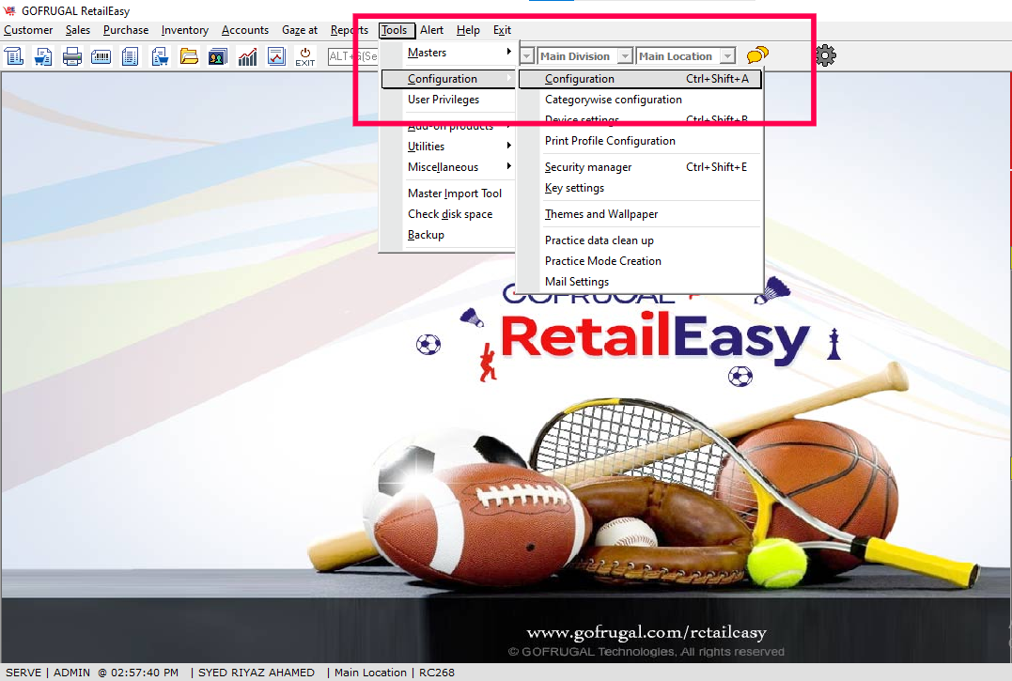Click Main Location in the status bar

[370, 673]
